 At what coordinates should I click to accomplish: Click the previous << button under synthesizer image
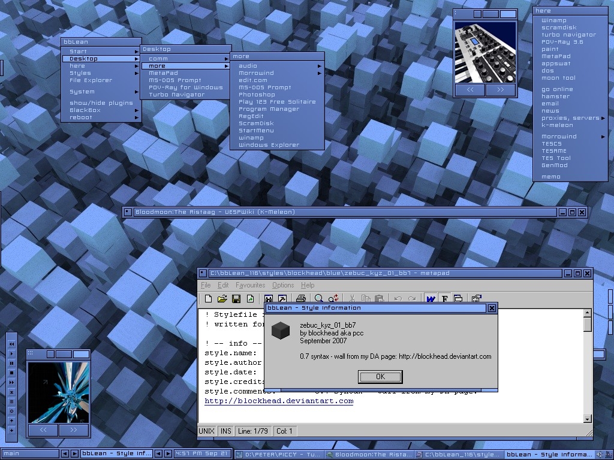[470, 90]
